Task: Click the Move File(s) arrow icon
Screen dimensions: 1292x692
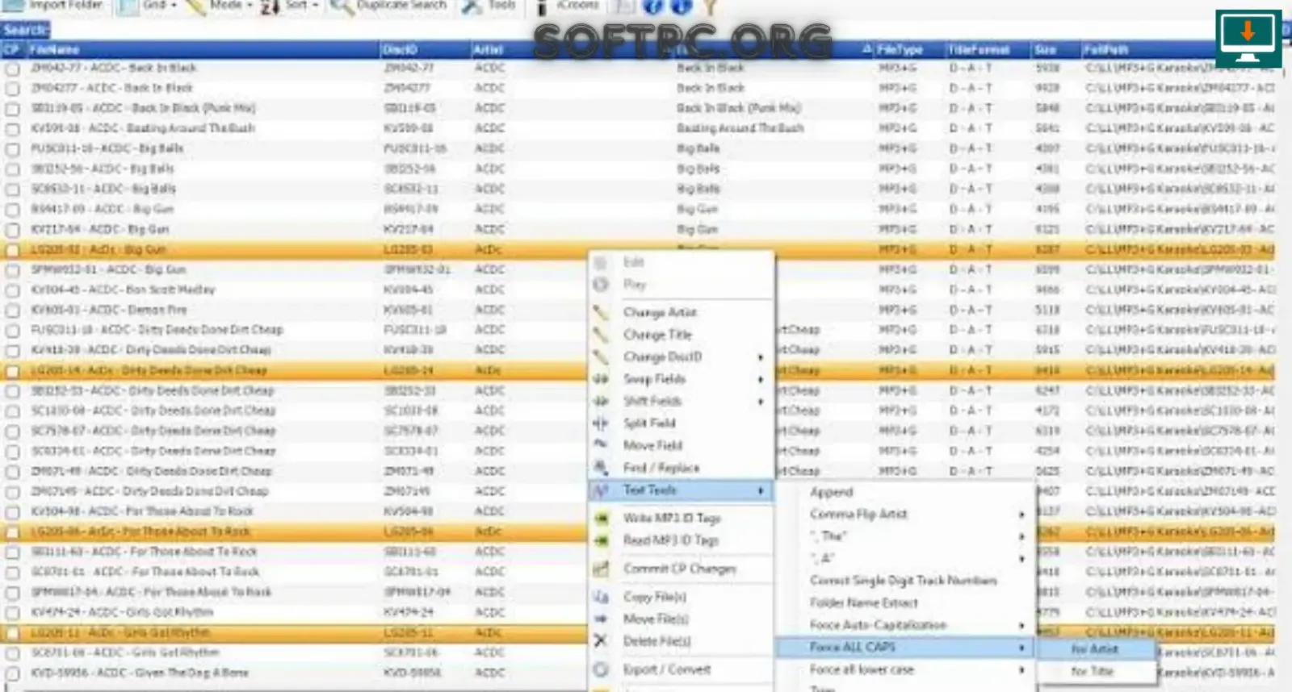Action: coord(601,619)
